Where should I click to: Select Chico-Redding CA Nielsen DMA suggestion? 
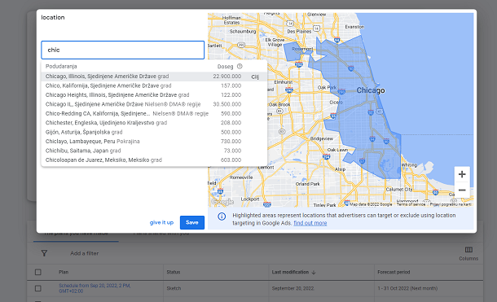tap(154, 114)
